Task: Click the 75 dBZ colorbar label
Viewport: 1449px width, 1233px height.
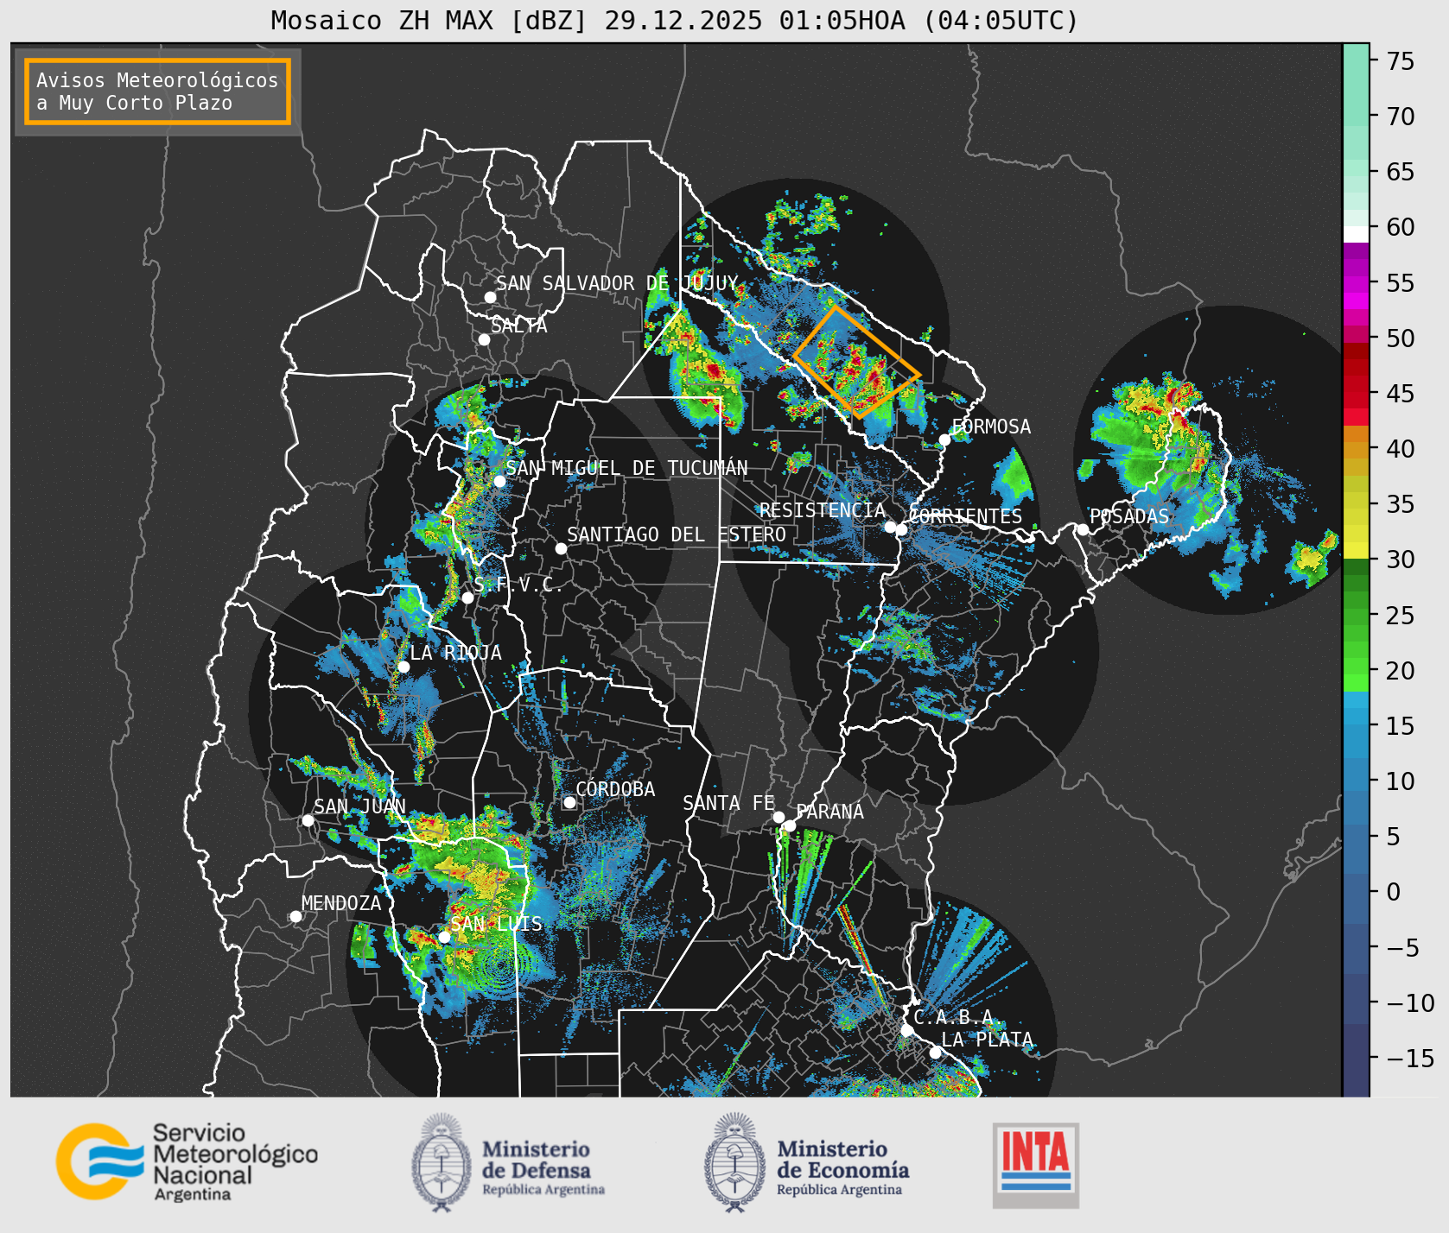Action: point(1401,61)
